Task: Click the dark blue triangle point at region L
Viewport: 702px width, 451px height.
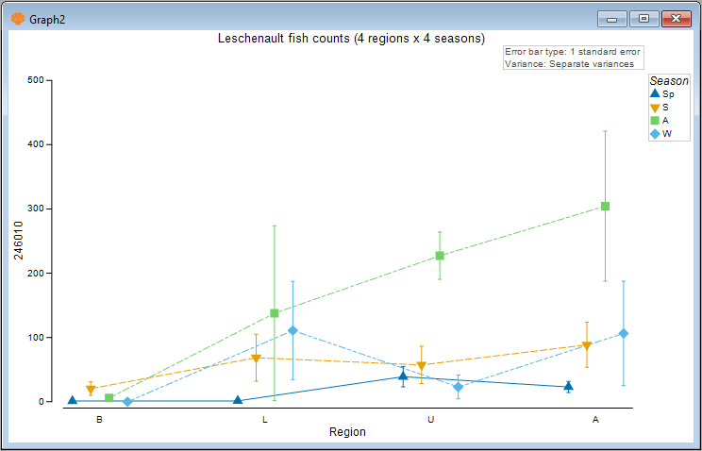Action: 238,400
